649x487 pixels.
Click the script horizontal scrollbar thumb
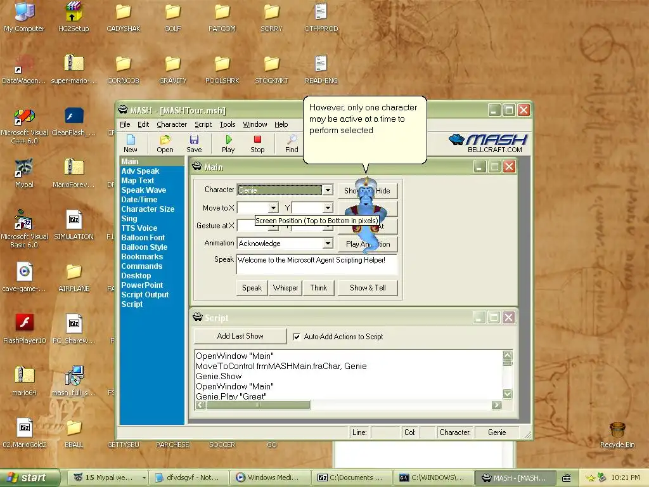[259, 405]
